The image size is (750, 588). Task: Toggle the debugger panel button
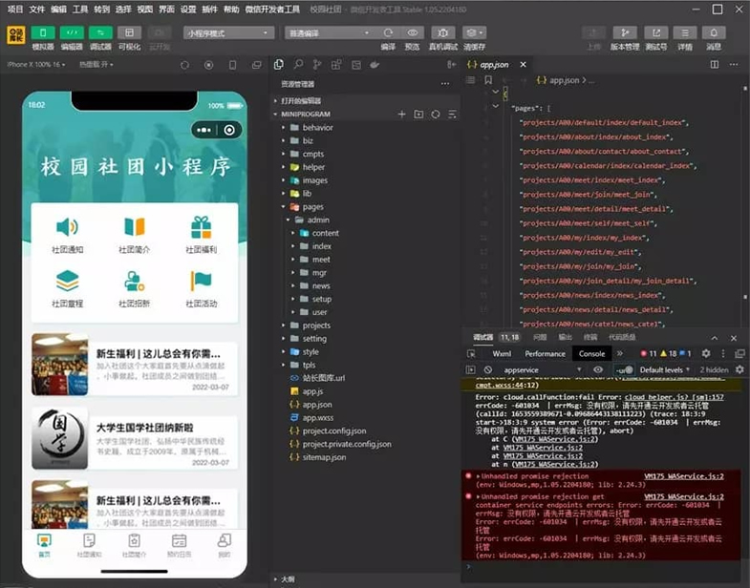click(100, 32)
